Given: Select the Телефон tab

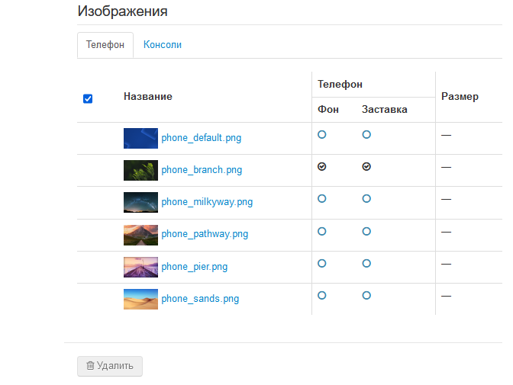Looking at the screenshot, I should click(x=105, y=45).
